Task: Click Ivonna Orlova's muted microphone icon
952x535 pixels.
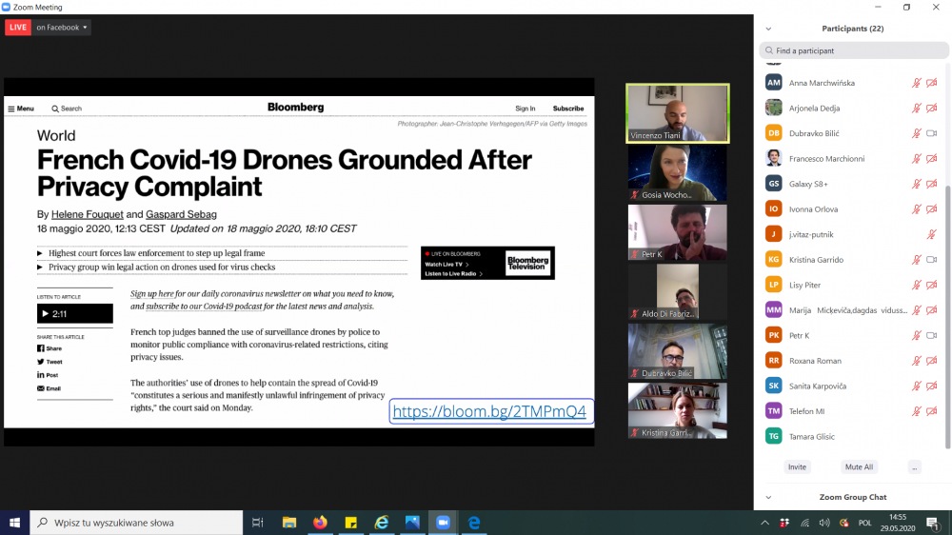Action: tap(916, 208)
